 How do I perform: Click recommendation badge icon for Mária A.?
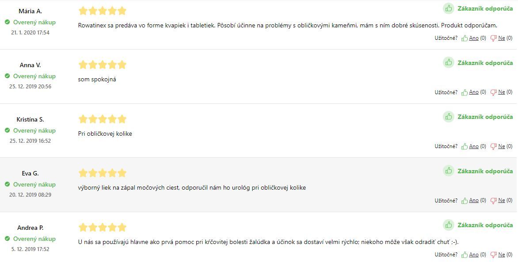point(449,8)
